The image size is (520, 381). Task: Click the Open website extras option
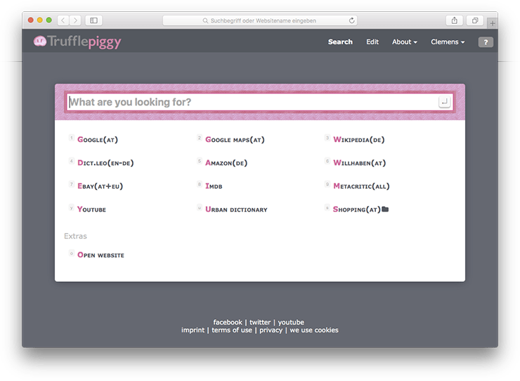tap(100, 255)
